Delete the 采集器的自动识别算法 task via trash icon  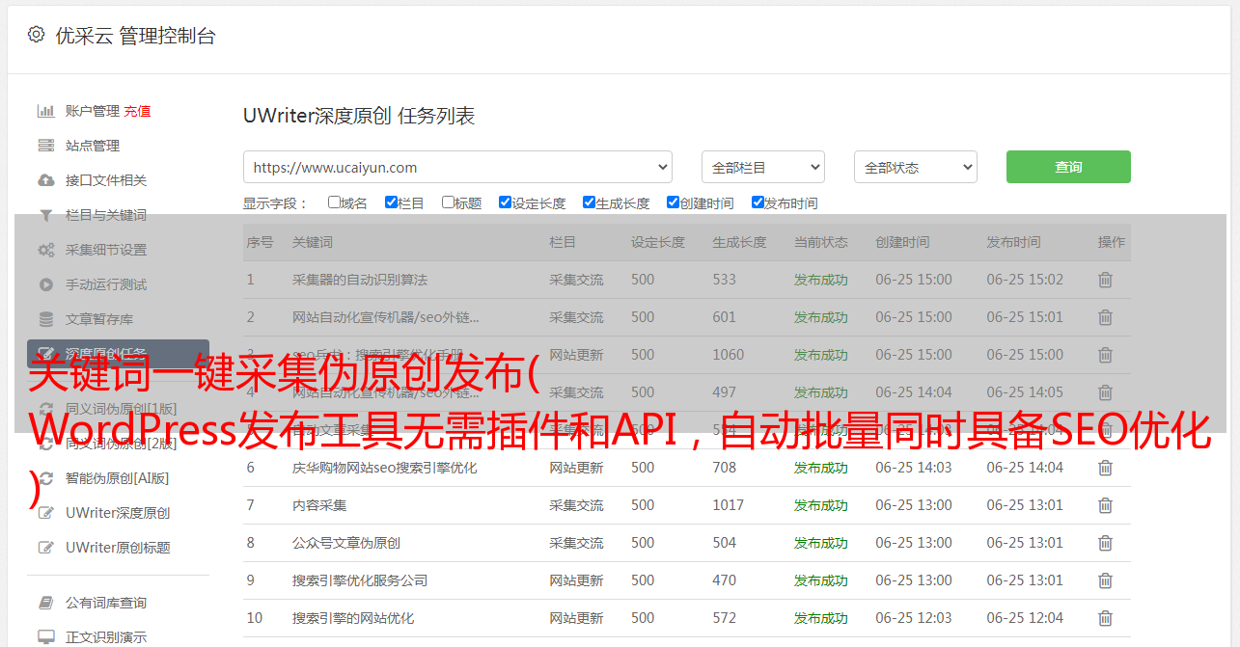pos(1106,280)
